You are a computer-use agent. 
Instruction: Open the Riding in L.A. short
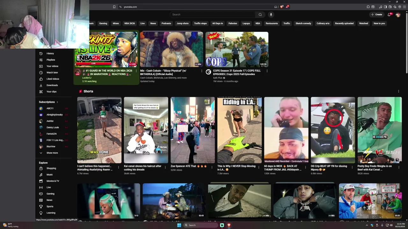239,130
